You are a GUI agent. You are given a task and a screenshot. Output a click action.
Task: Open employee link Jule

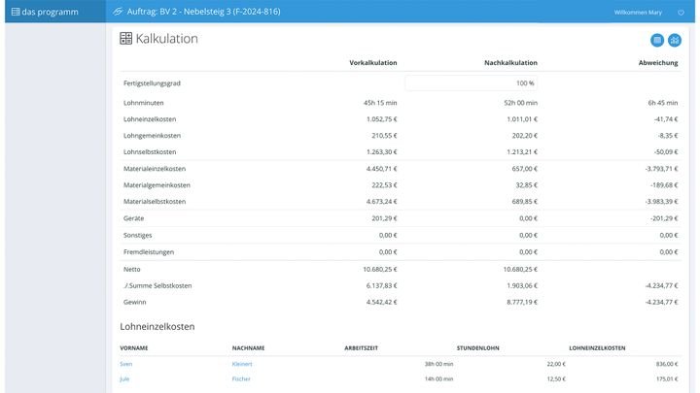coord(124,378)
